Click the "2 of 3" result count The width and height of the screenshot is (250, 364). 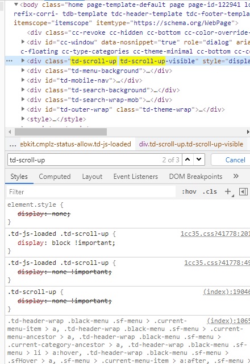coord(170,159)
